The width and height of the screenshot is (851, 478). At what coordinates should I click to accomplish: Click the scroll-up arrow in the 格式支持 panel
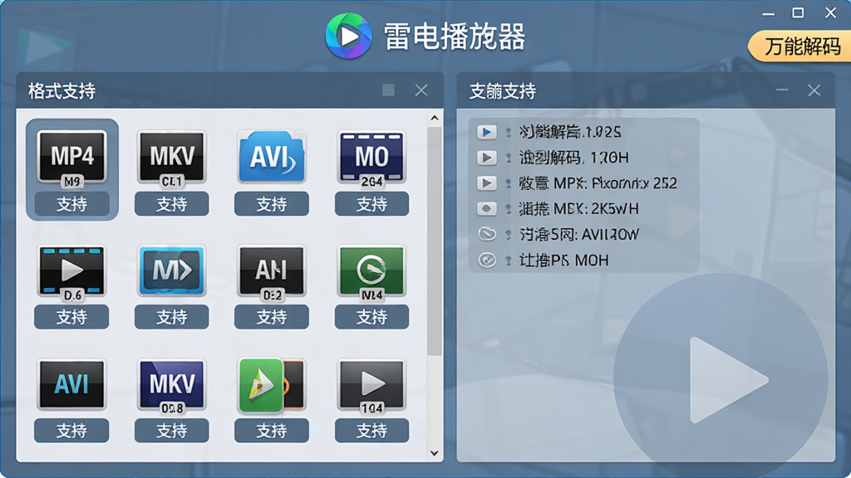pyautogui.click(x=434, y=118)
